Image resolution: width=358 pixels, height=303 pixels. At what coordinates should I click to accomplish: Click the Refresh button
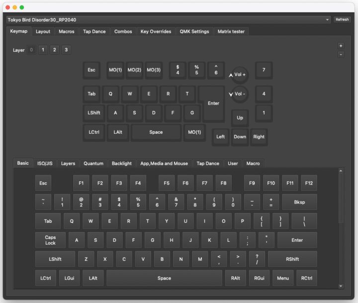[x=342, y=19]
